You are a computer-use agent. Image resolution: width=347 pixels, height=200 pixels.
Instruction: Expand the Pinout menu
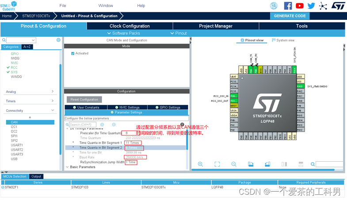(179, 33)
